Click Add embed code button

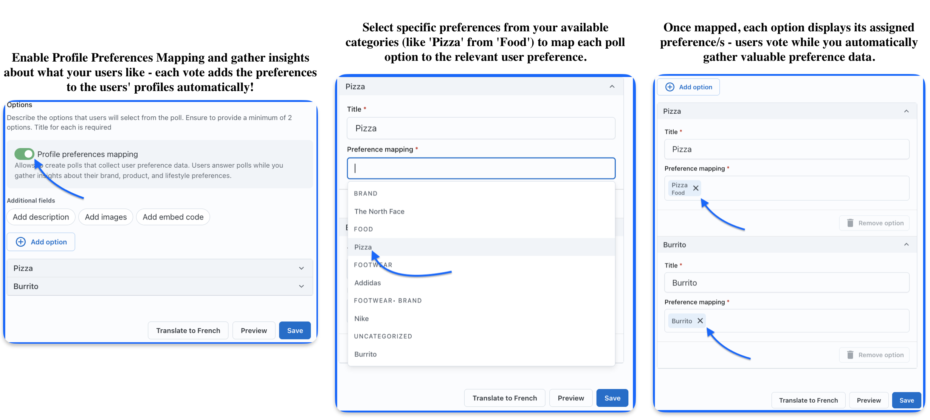pos(173,217)
